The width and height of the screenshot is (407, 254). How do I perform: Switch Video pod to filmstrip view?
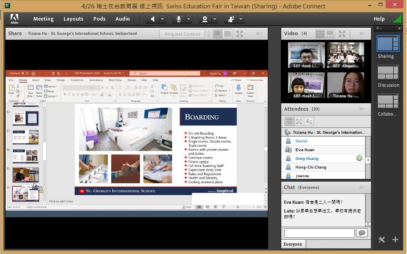330,34
